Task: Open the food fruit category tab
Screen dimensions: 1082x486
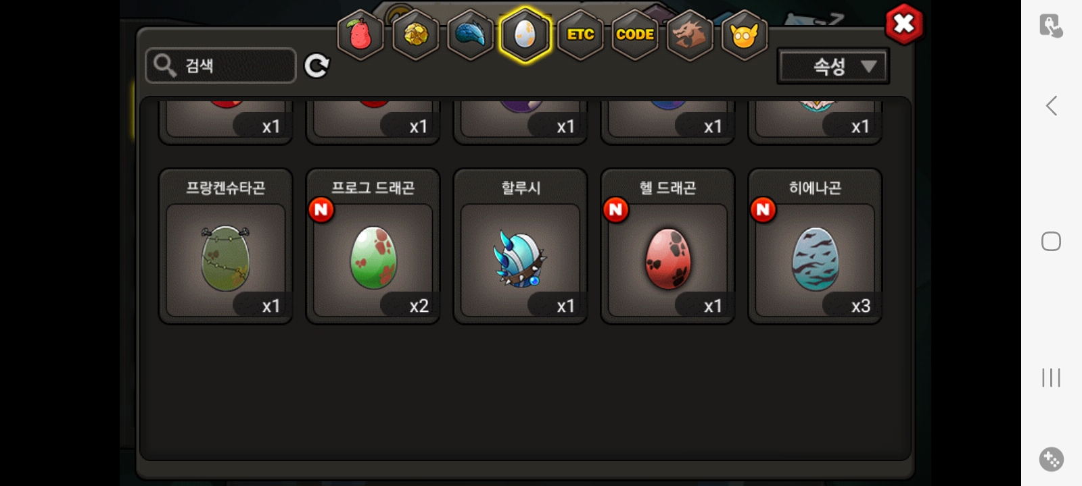Action: pos(360,34)
